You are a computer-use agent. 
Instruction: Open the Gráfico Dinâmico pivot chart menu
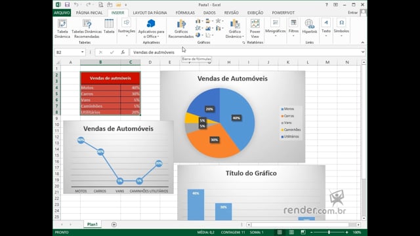pos(235,29)
